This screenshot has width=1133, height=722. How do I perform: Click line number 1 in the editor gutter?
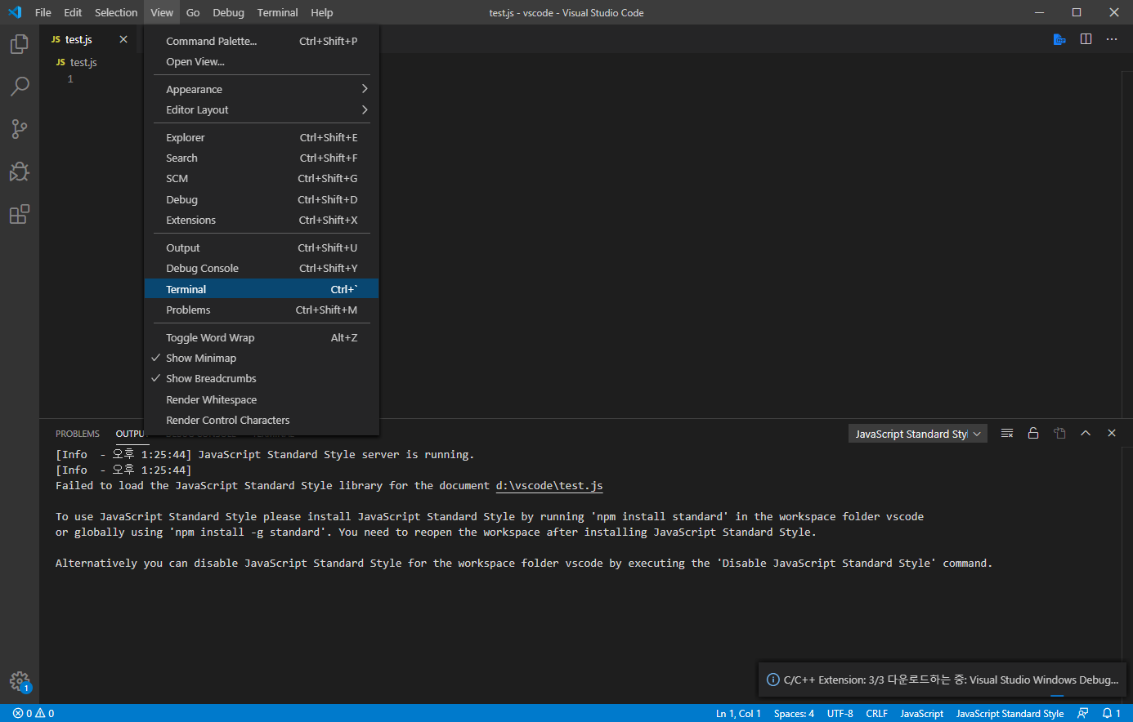coord(70,79)
